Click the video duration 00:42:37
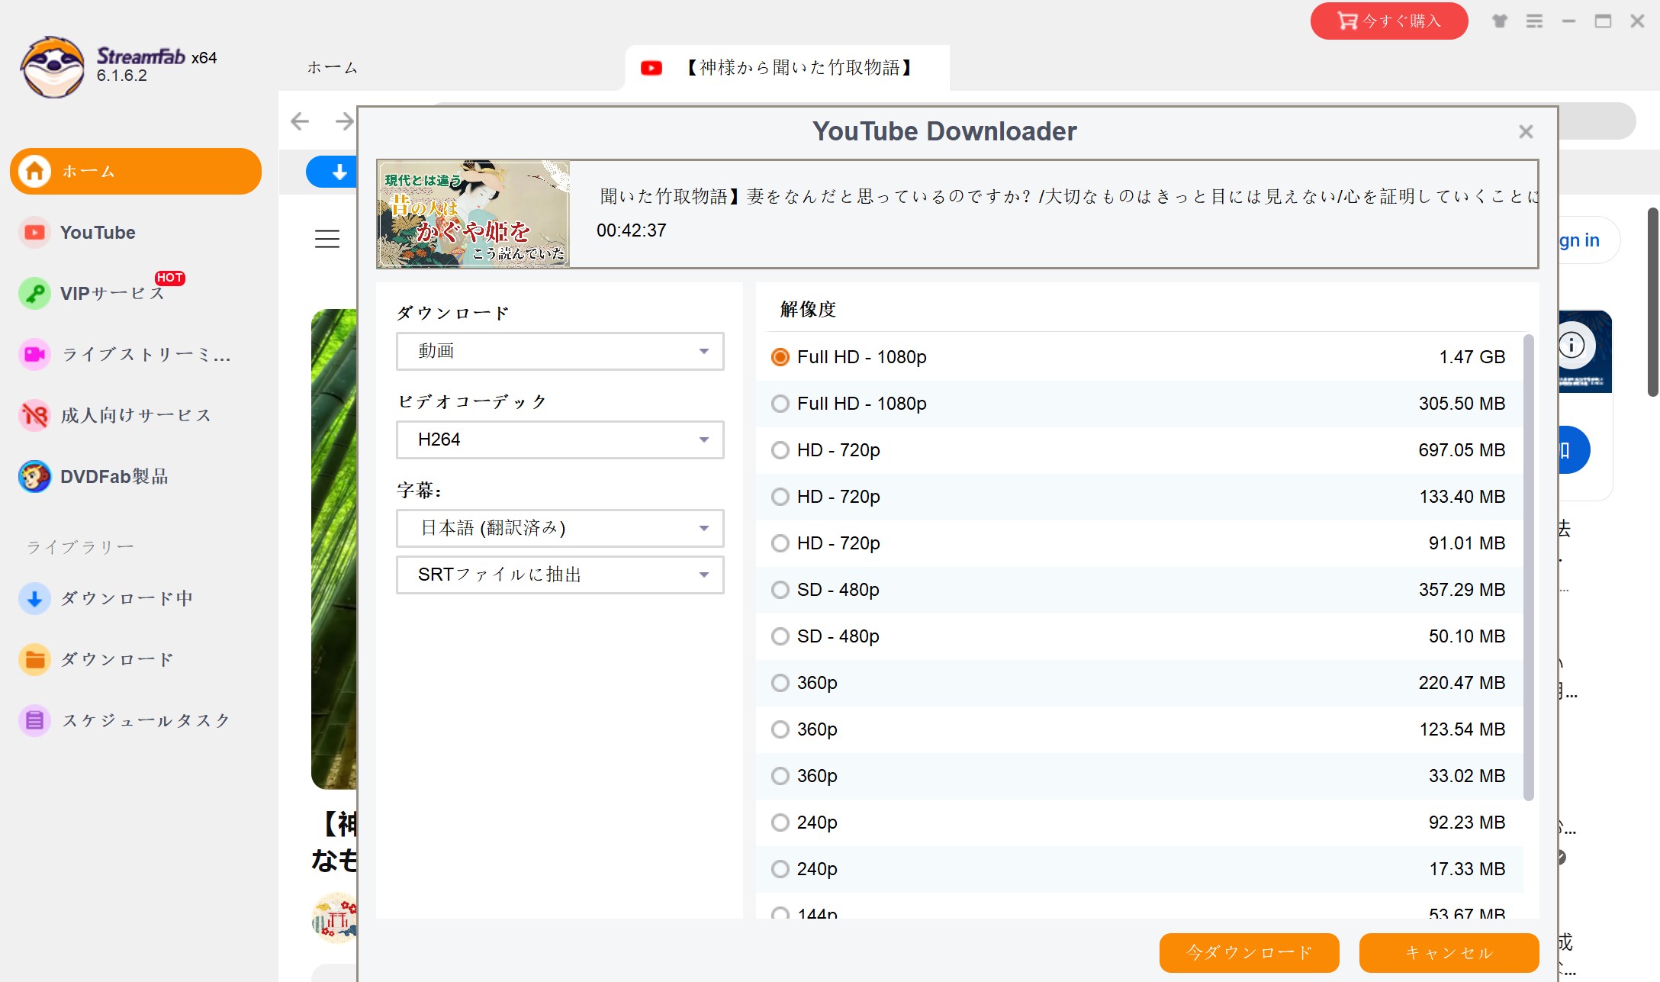 (x=632, y=230)
